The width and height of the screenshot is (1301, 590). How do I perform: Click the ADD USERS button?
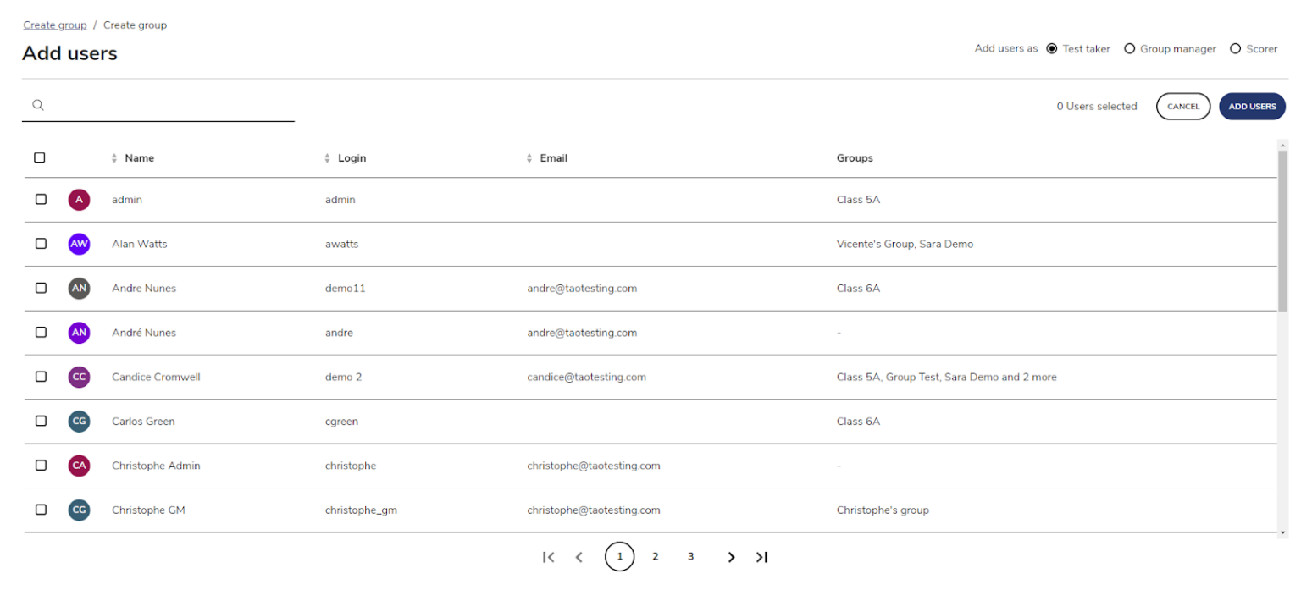click(x=1251, y=106)
